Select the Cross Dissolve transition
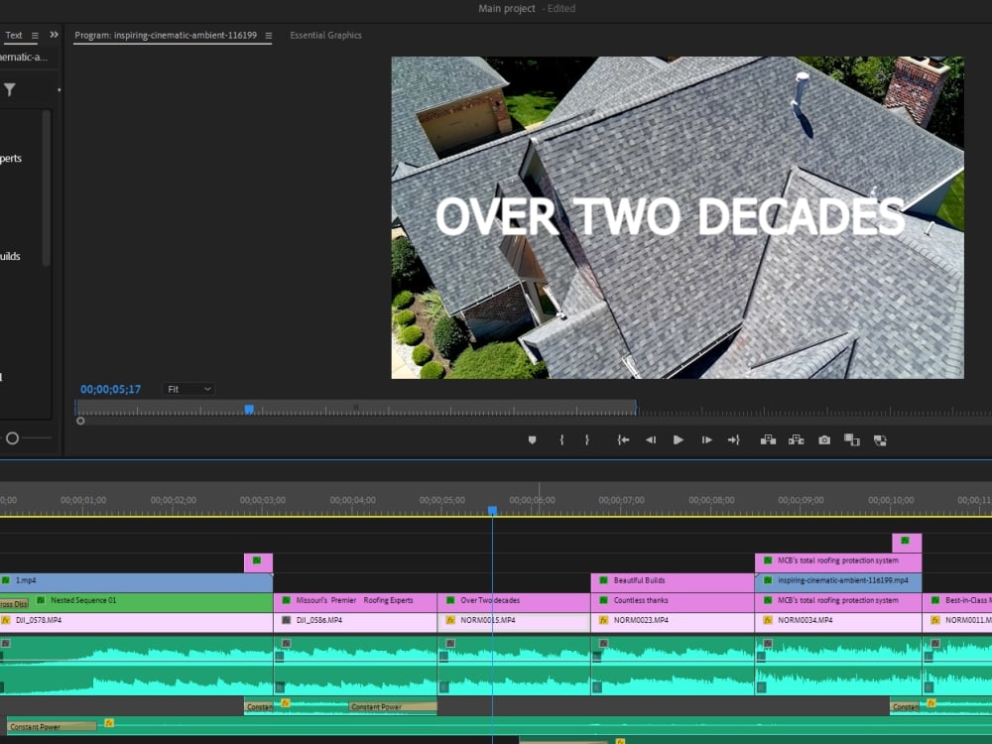The width and height of the screenshot is (992, 744). pos(14,604)
